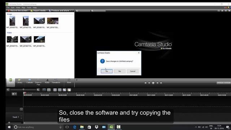Screen dimensions: 231x130
Task: Open the Transitions tab
Action: pos(56,81)
